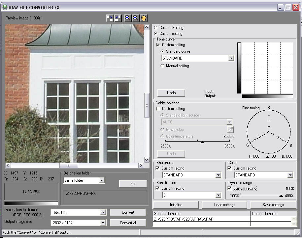Zoom out of the preview image

pos(136,18)
